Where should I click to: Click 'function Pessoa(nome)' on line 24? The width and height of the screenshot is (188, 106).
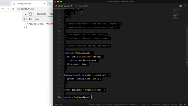coord(77,53)
